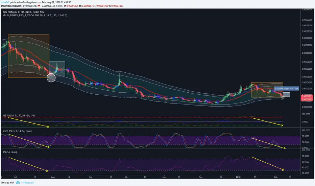
Task: Click the 0.00001821 red price tag
Action: click(x=307, y=96)
